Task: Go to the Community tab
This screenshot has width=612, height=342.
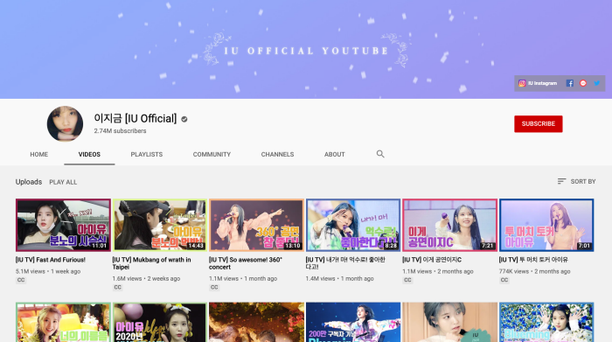Action: [x=212, y=154]
